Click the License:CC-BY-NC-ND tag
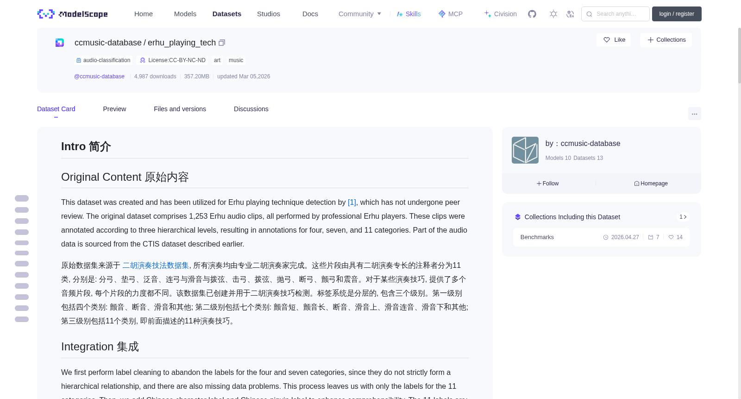 [x=173, y=60]
